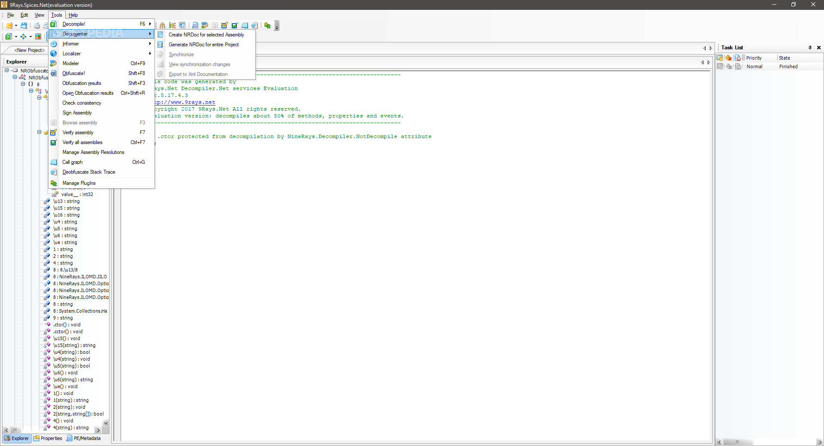
Task: Choose Obfuscation results menu item
Action: [101, 83]
